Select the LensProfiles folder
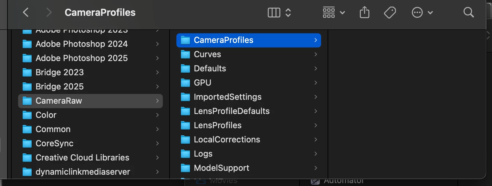492x186 pixels. tap(217, 125)
